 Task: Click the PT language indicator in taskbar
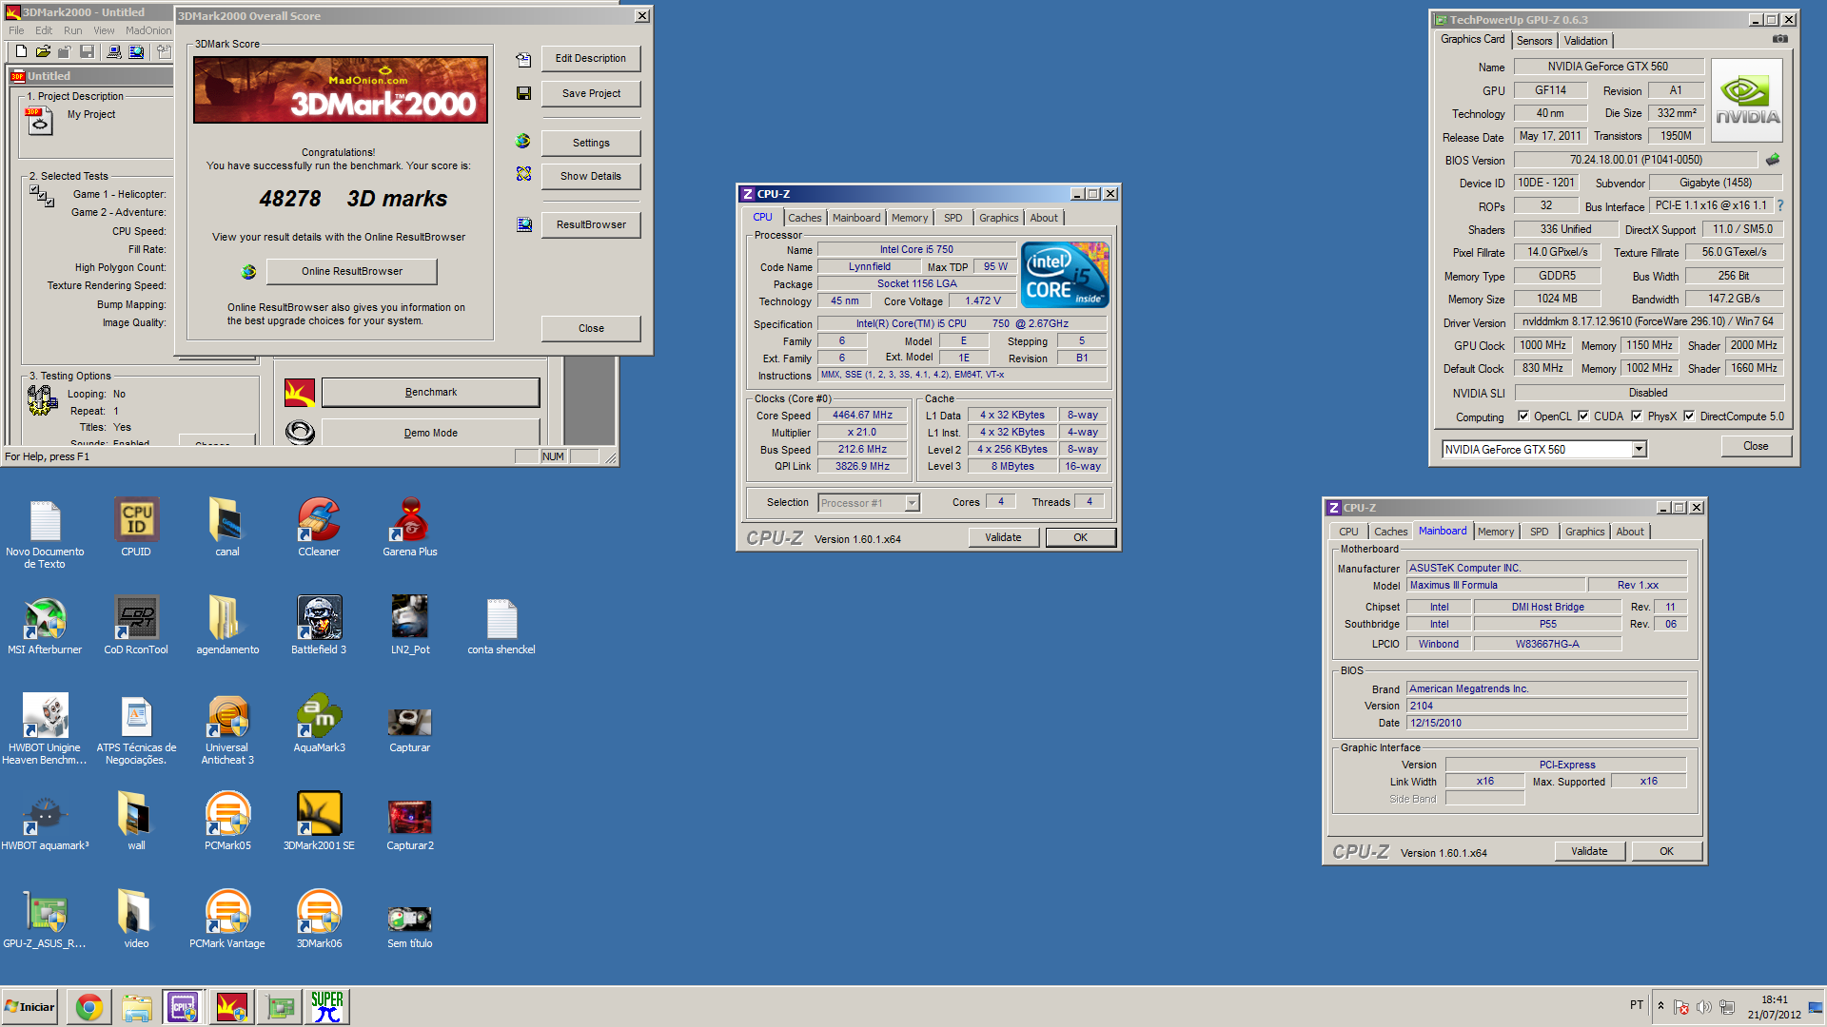click(1636, 1004)
